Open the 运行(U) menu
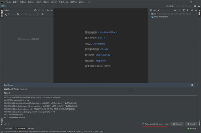Viewport: 201px width, 133px height. pos(54,2)
